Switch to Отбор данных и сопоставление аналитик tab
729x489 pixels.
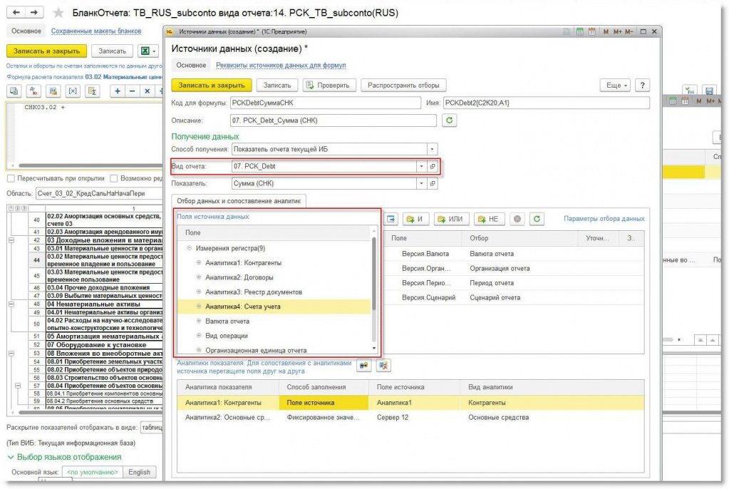point(239,201)
